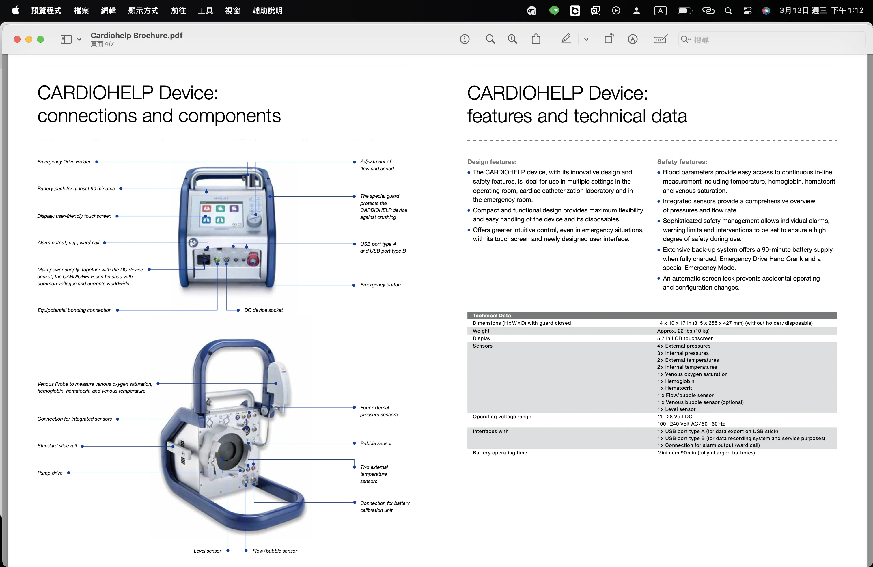
Task: Toggle the sidebar view button
Action: pos(66,39)
